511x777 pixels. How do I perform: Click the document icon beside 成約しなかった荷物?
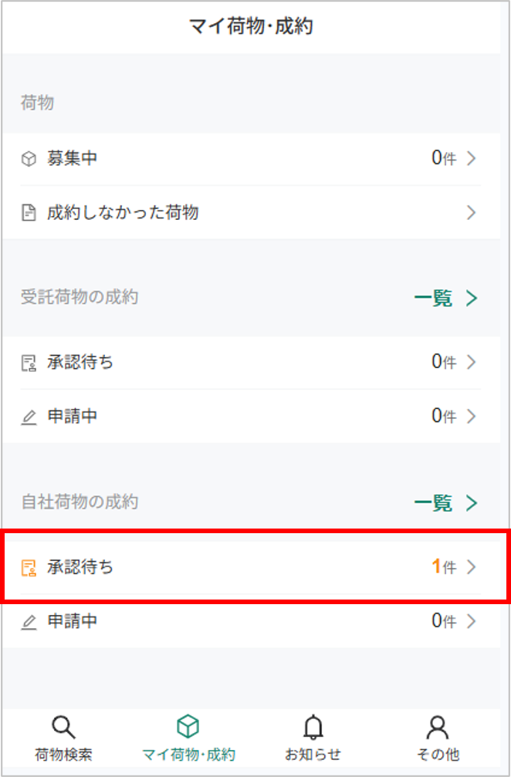pos(29,213)
